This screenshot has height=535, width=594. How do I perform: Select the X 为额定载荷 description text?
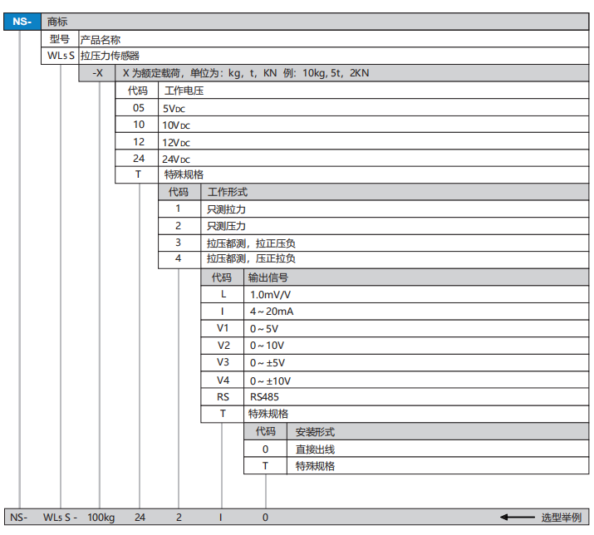[x=246, y=73]
